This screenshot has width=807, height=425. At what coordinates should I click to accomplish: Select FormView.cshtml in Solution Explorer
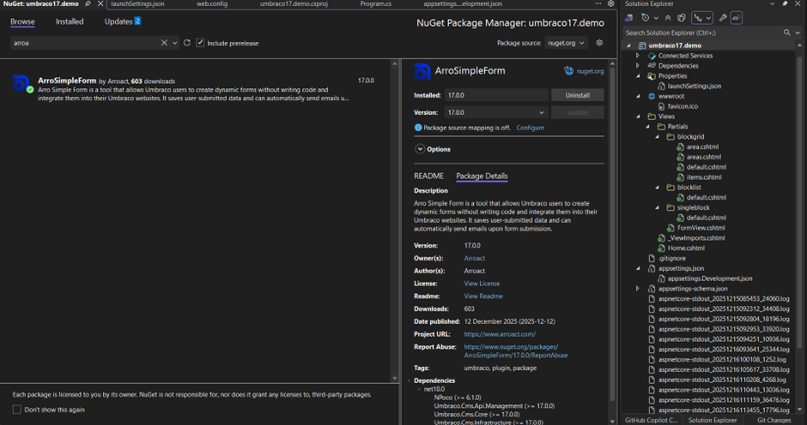tap(701, 228)
